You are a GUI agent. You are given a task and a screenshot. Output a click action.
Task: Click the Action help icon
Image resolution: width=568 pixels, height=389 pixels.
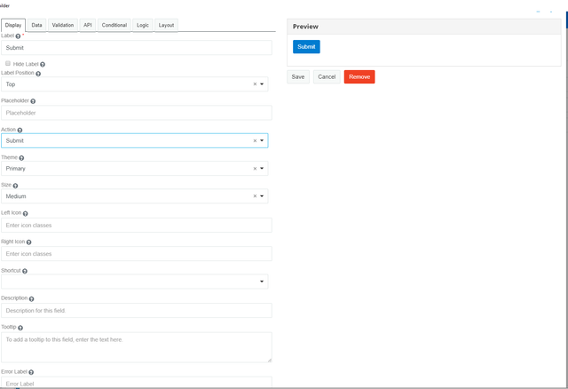coord(20,131)
